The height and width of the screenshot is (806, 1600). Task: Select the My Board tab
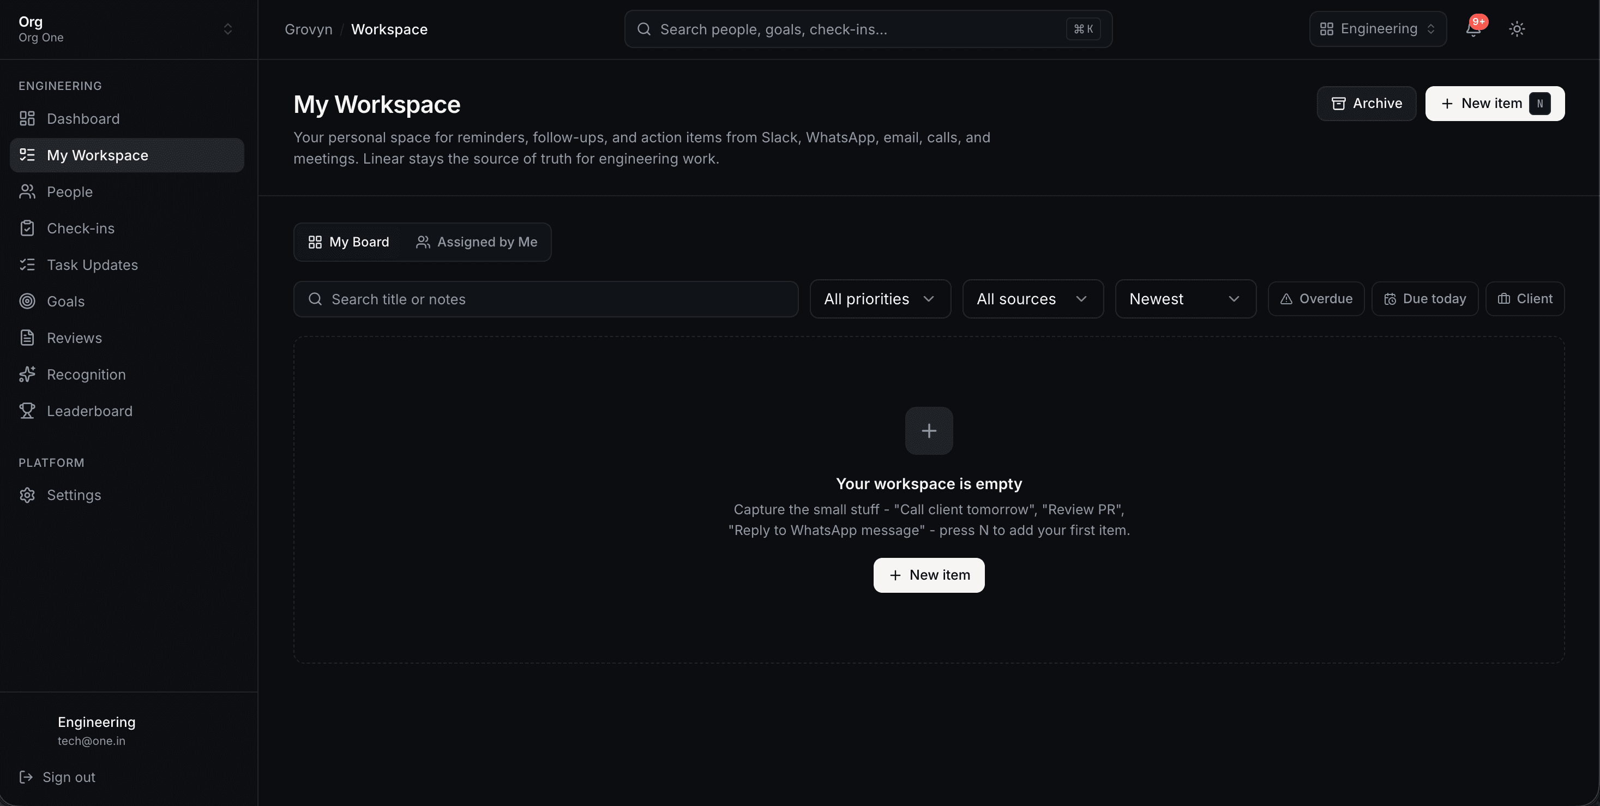tap(349, 242)
